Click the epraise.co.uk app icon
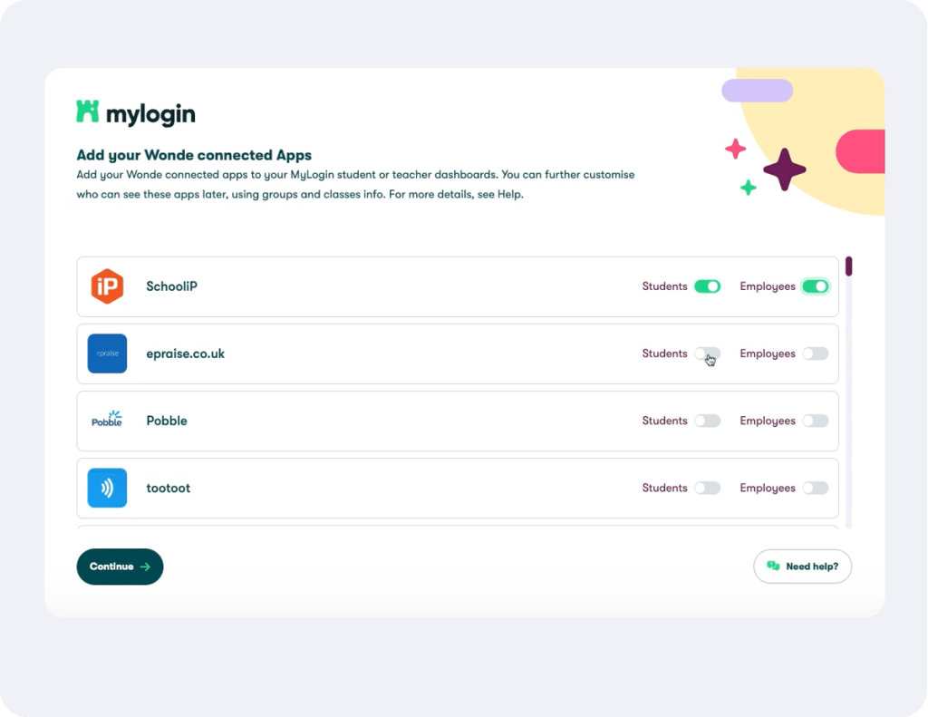Image resolution: width=928 pixels, height=717 pixels. (107, 354)
